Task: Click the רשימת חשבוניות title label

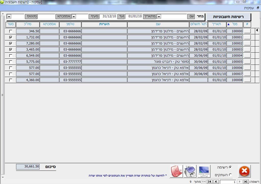Action: [228, 17]
